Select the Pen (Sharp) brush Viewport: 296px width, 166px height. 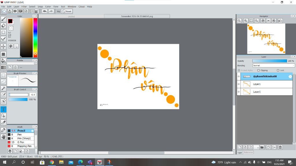[21, 138]
